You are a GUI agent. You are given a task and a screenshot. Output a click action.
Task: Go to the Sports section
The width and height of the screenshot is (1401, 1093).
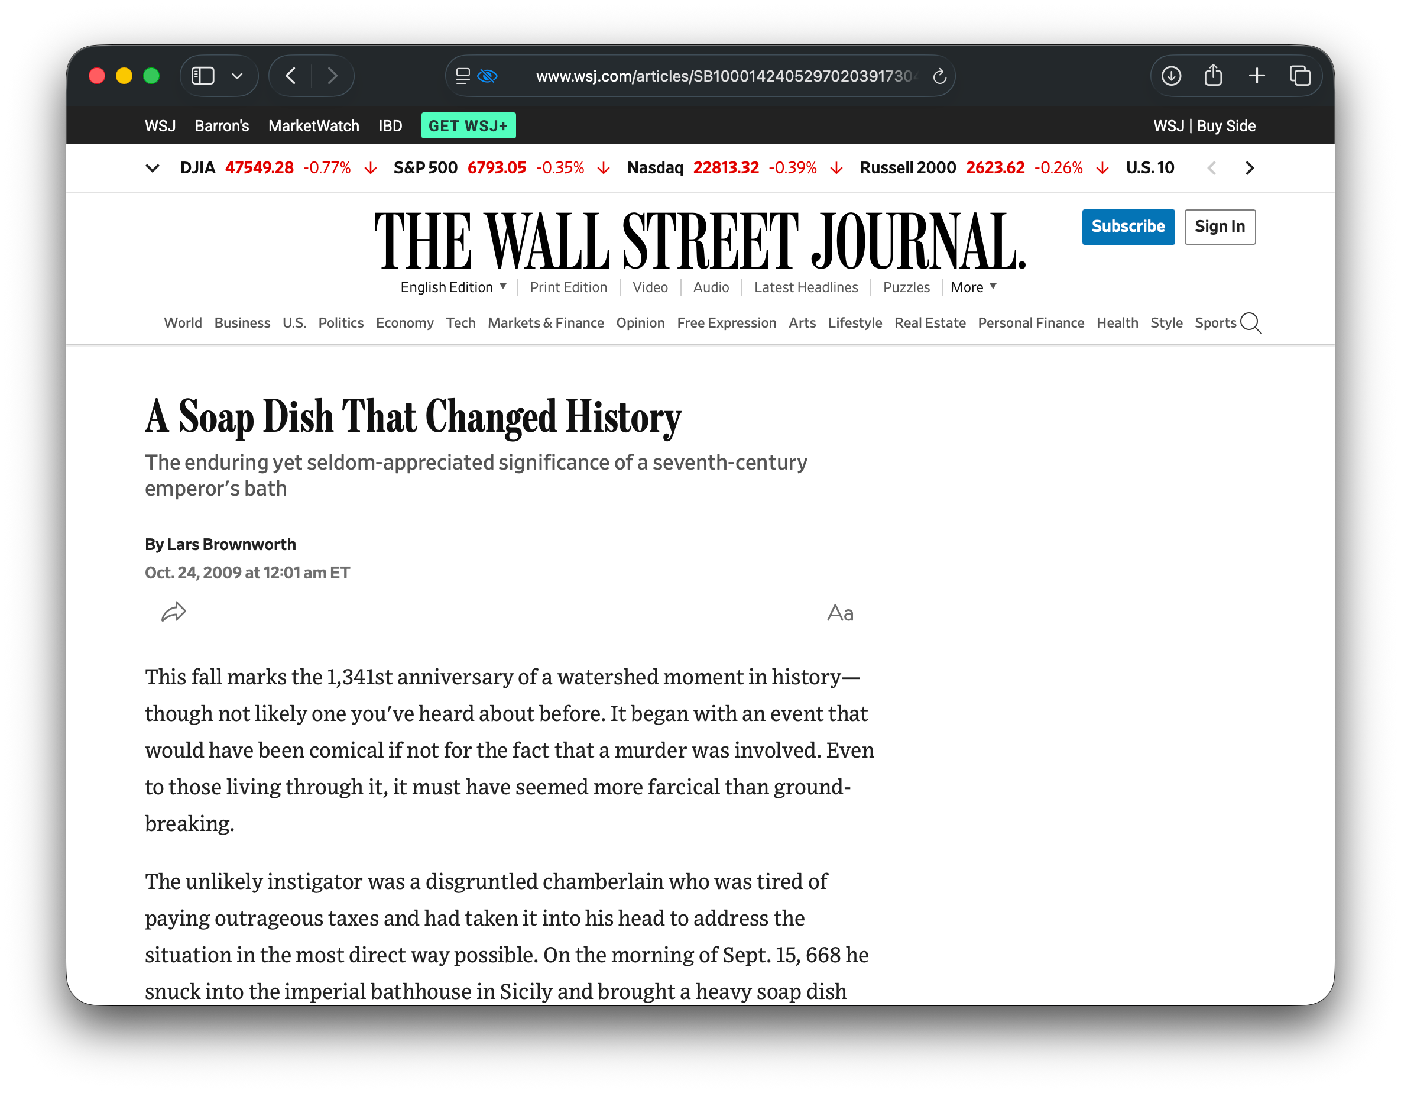pos(1215,323)
